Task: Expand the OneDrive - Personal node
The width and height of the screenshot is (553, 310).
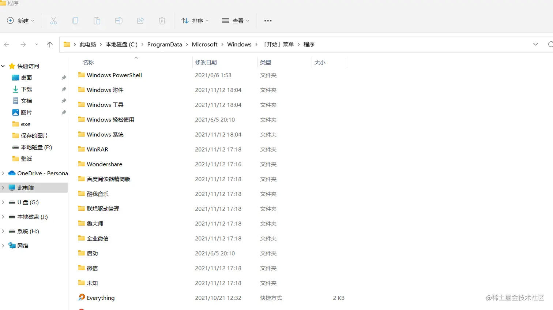Action: 3,173
